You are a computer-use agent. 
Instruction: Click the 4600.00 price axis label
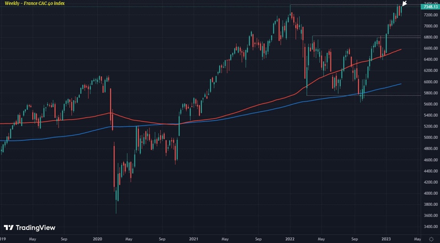(431, 160)
